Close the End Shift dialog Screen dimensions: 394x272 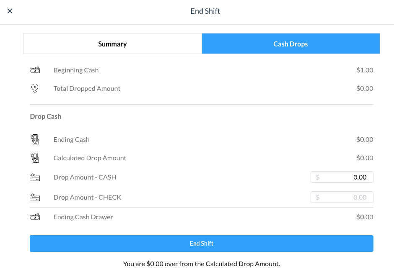click(10, 11)
